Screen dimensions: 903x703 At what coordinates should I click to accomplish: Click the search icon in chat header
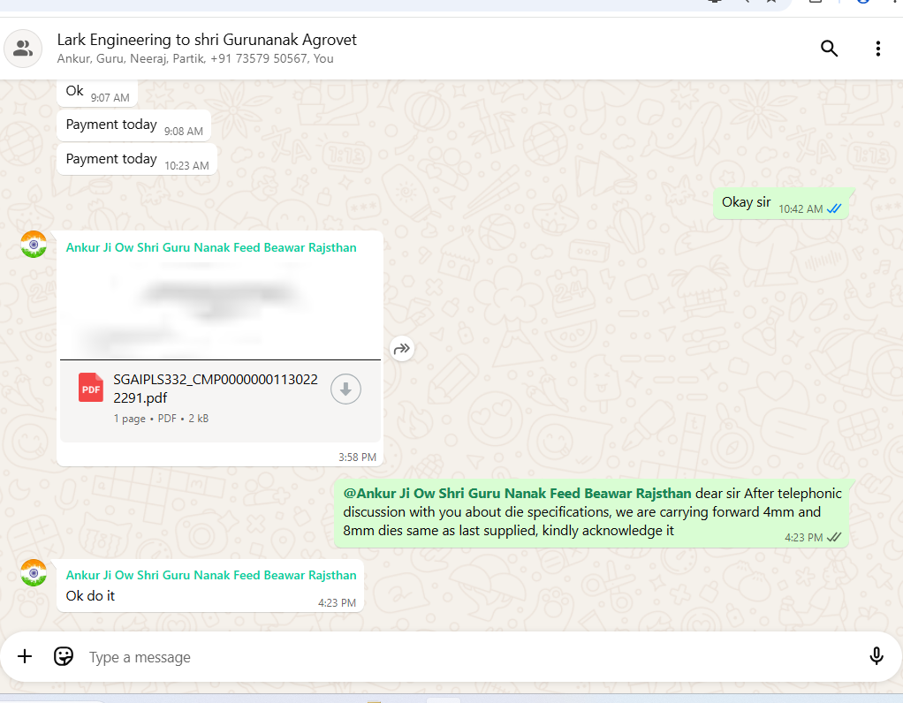[829, 49]
